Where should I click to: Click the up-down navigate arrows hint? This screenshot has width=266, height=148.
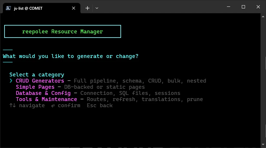click(x=13, y=106)
